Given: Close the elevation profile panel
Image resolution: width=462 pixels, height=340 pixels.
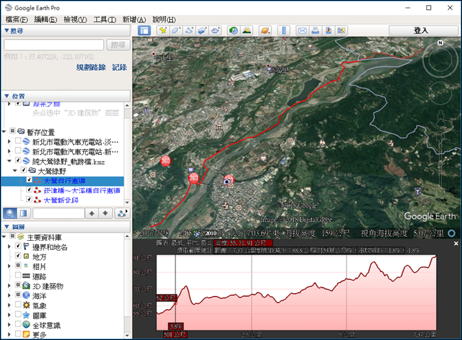Looking at the screenshot, I should click(x=456, y=244).
